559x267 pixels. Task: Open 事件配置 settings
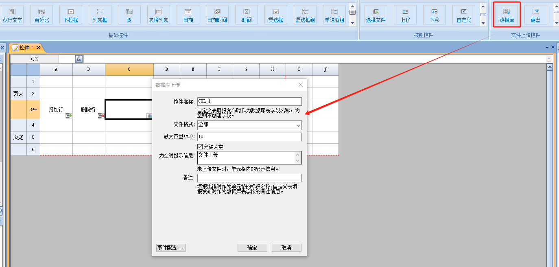click(171, 247)
